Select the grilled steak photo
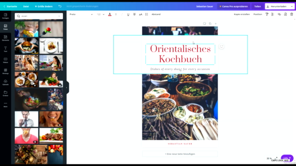This screenshot has width=296, height=166. (x=51, y=136)
